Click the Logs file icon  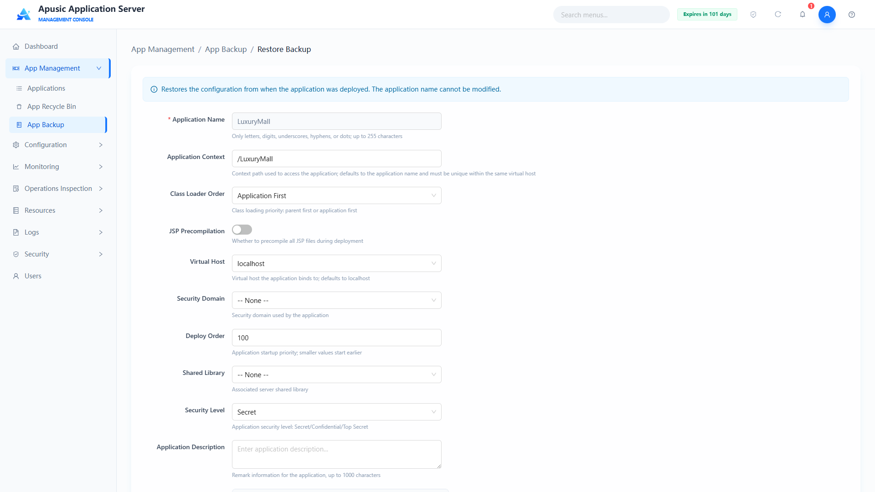coord(16,232)
